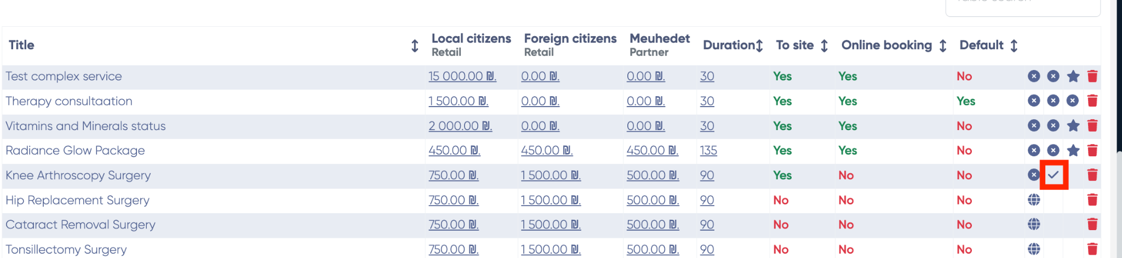
Task: Click the checkmark icon for Knee Arthroscopy Surgery
Action: 1054,175
